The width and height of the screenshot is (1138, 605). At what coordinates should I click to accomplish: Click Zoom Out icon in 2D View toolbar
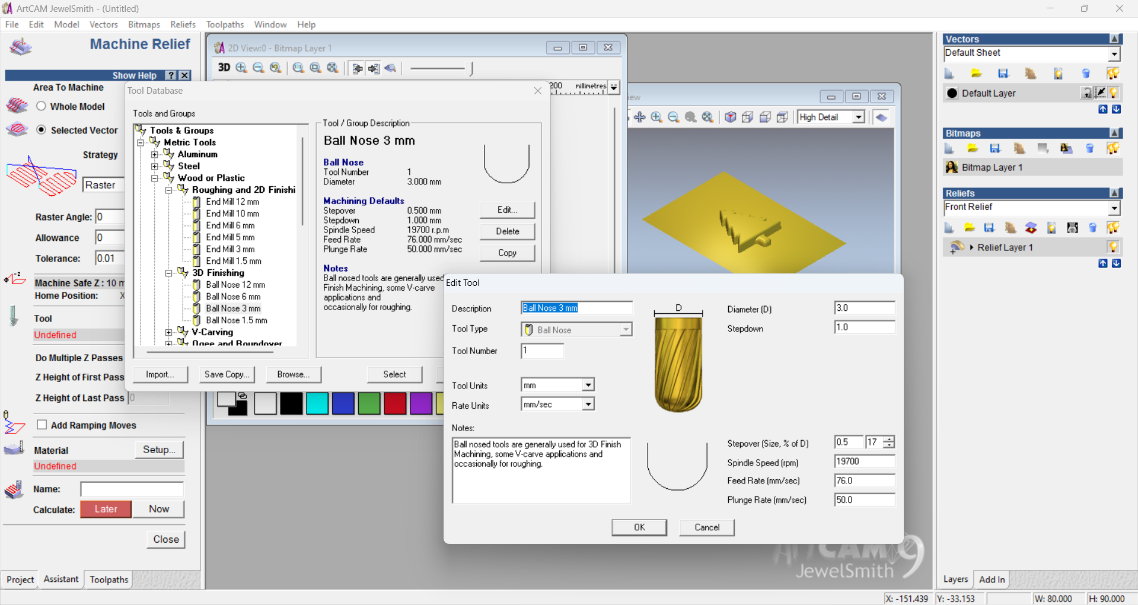[259, 68]
